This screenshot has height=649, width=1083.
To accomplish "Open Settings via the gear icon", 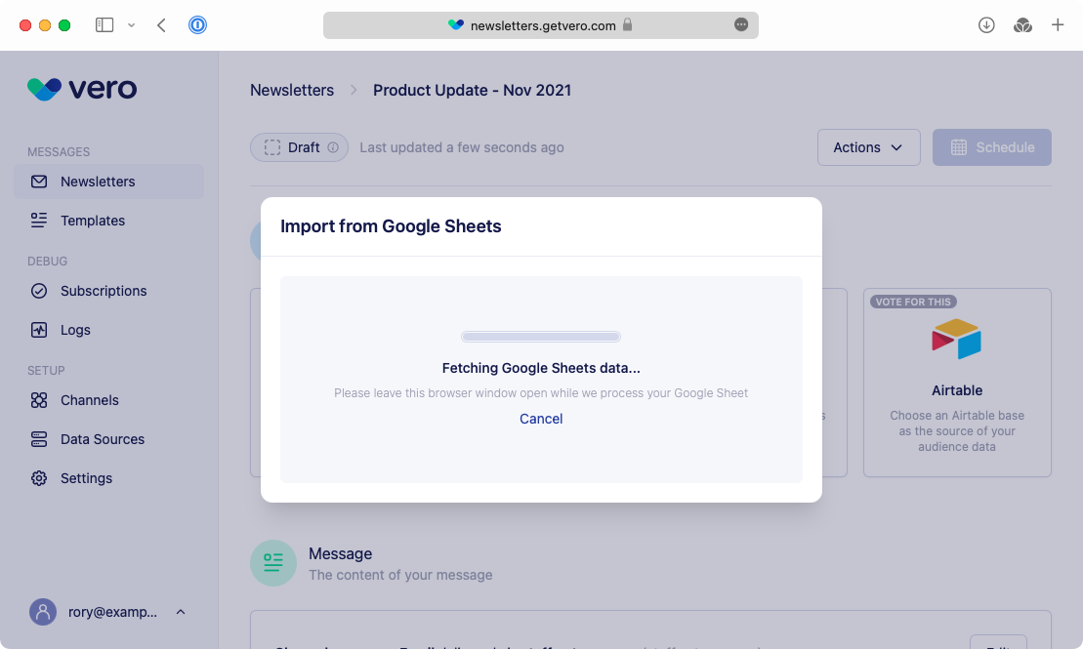I will coord(39,477).
